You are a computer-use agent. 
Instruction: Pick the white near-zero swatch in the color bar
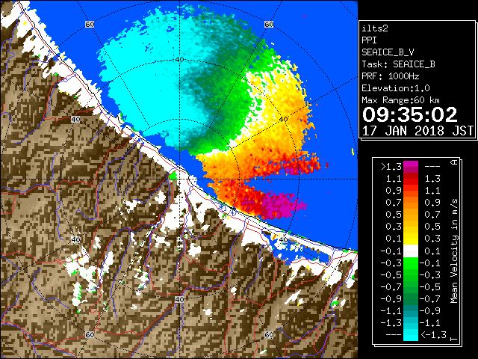411,251
